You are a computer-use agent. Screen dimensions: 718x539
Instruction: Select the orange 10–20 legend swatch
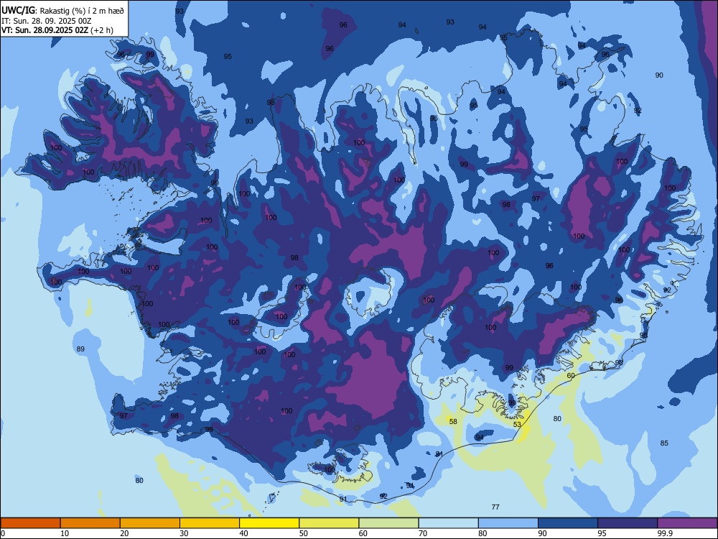point(90,523)
